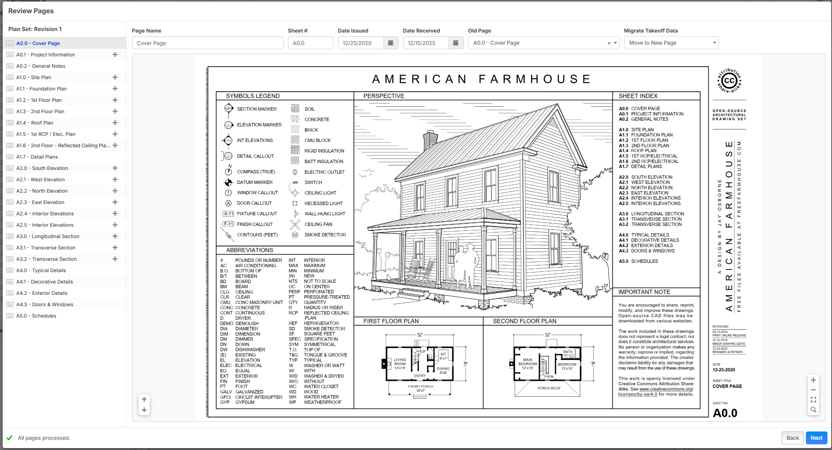
Task: Click the Sheet # input field
Action: coord(310,43)
